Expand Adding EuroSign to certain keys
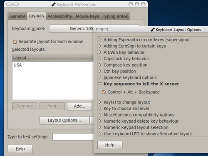Image resolution: width=208 pixels, height=156 pixels. 100,46
